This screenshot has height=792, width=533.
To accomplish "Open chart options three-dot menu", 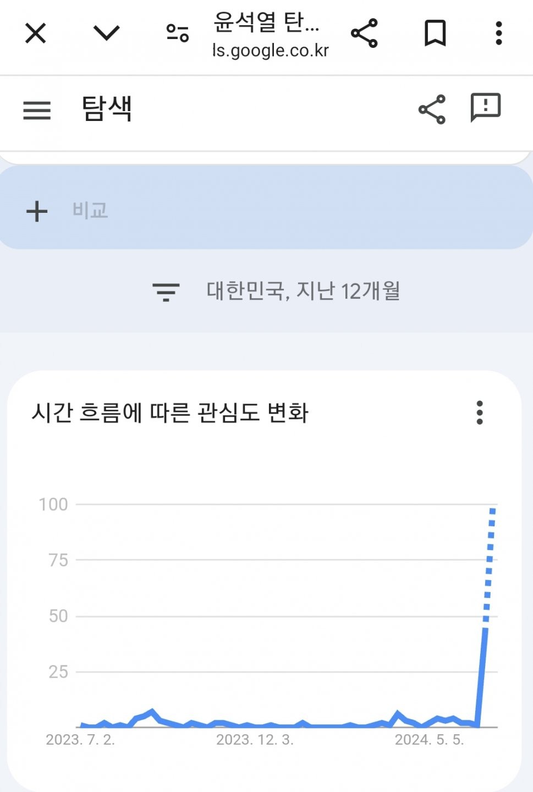I will [480, 413].
